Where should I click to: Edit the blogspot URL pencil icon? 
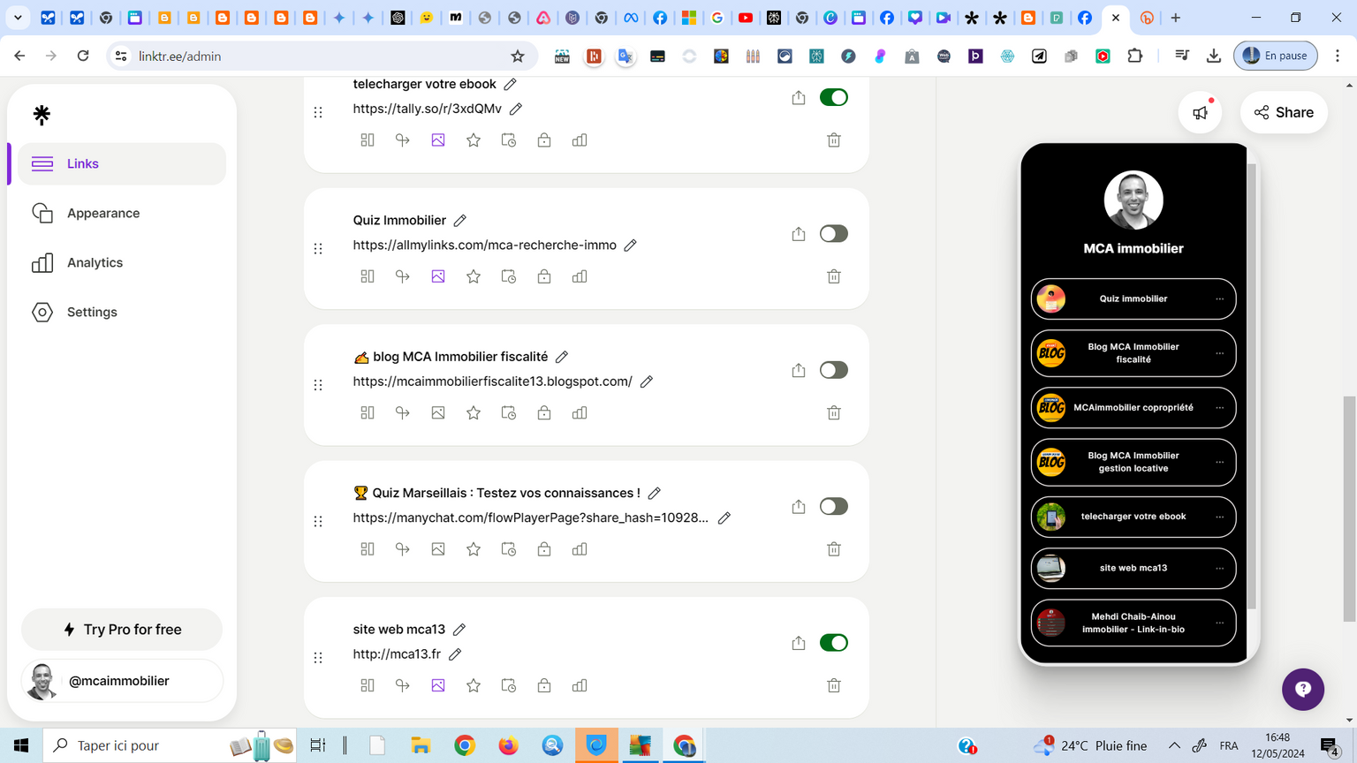pos(647,381)
